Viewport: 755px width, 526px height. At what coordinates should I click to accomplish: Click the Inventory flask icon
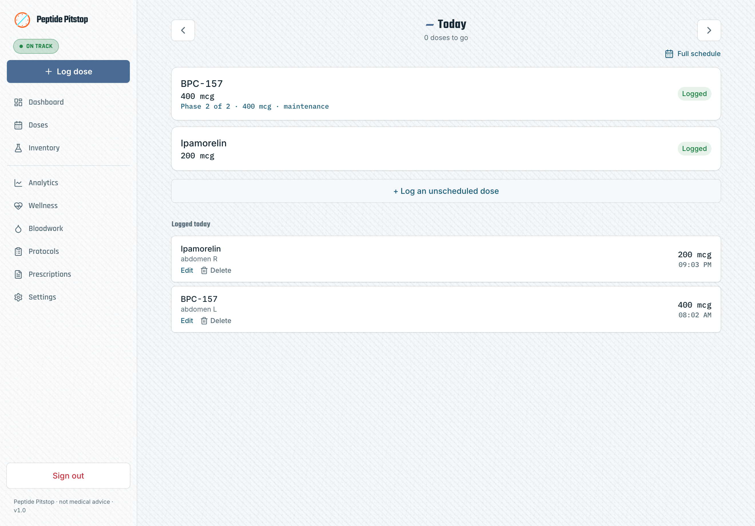[x=18, y=148]
